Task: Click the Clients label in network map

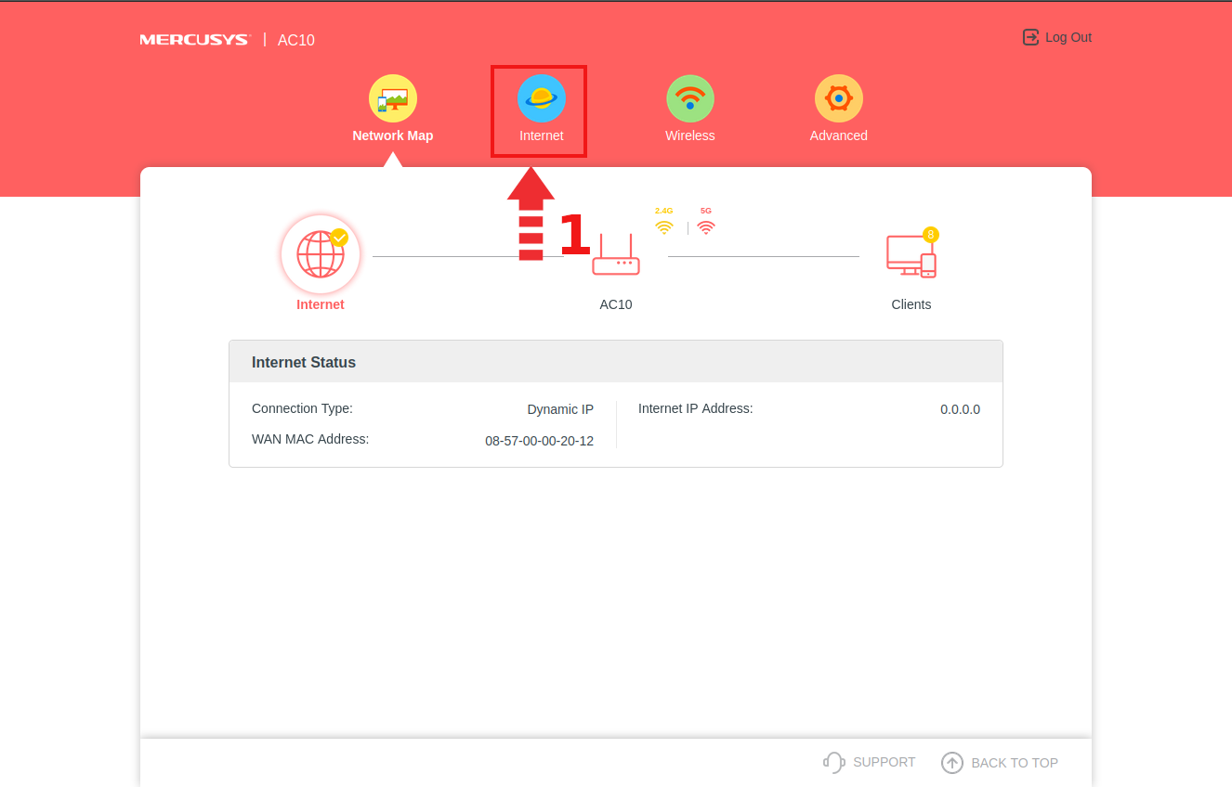Action: click(x=911, y=304)
